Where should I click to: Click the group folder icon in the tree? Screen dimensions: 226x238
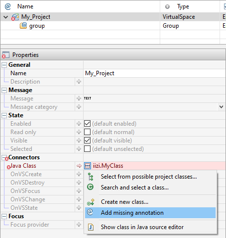[23, 26]
